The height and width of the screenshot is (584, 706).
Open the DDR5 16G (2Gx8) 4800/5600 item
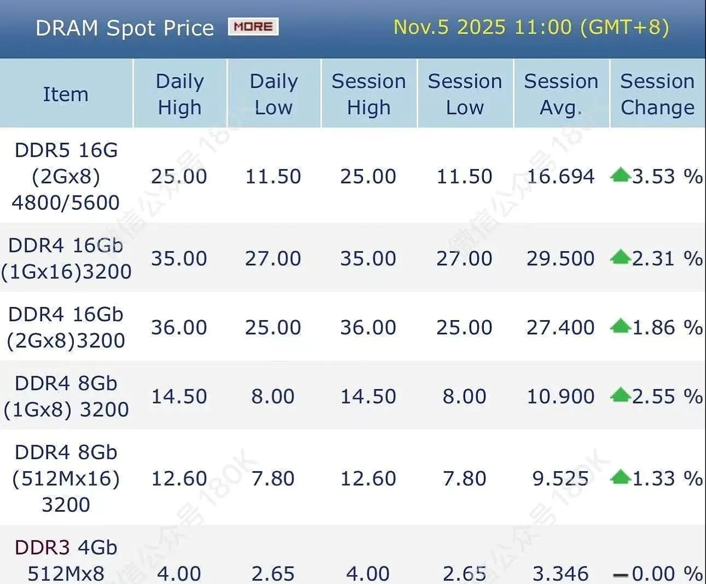[x=66, y=176]
